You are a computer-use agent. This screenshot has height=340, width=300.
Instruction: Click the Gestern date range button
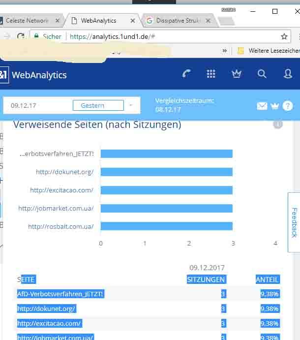click(x=98, y=105)
